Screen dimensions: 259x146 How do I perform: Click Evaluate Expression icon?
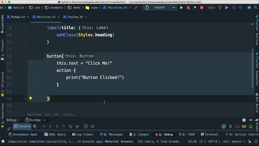click(x=86, y=127)
